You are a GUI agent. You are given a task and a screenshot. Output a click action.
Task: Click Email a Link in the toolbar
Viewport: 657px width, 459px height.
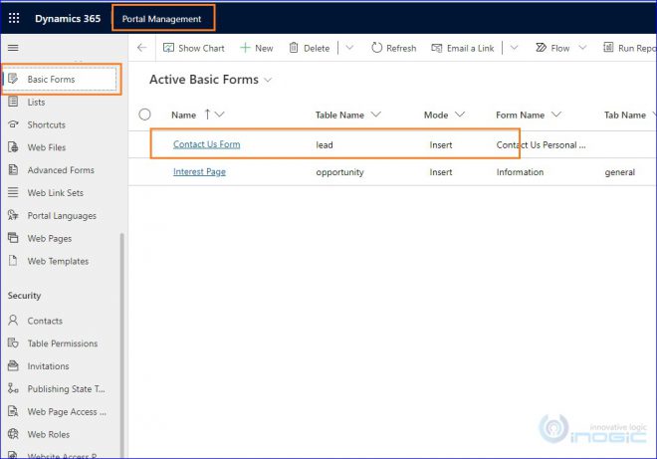[463, 48]
